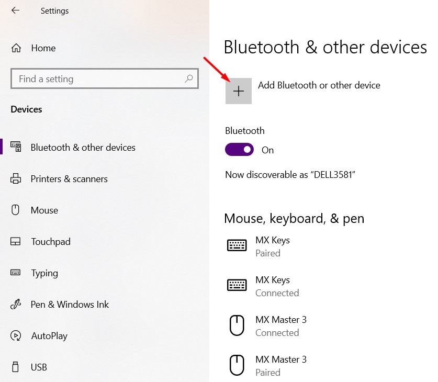Open Pen & Windows Ink settings
Image resolution: width=438 pixels, height=382 pixels.
(x=70, y=305)
